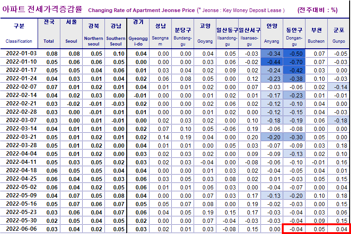Viewport: 351px width, 234px height.
Task: Select Dongan-gu value -0.30 for 2022-03-21
Action: point(294,137)
